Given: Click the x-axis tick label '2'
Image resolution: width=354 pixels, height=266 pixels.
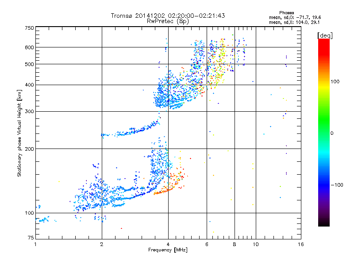Looking at the screenshot, I should (102, 244).
